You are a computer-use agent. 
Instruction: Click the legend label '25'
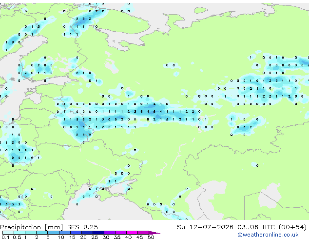click(95, 237)
